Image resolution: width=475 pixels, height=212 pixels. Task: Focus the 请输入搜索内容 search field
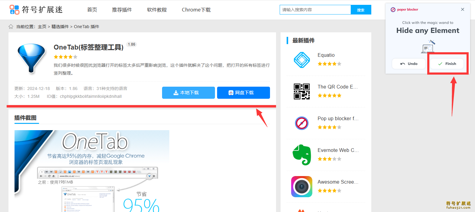coord(315,10)
